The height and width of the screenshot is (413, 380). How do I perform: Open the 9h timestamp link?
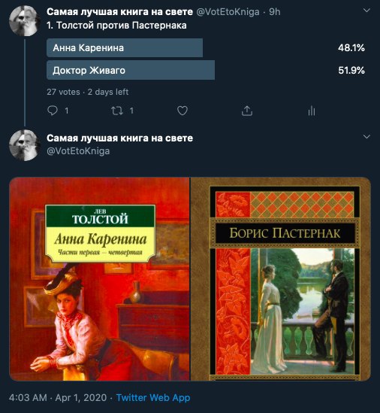(x=275, y=12)
